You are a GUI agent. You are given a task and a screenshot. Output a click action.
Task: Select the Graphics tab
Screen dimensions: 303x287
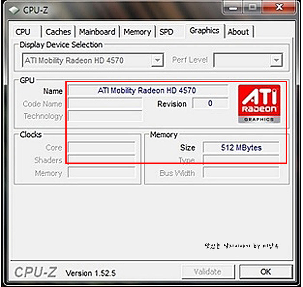coord(204,31)
